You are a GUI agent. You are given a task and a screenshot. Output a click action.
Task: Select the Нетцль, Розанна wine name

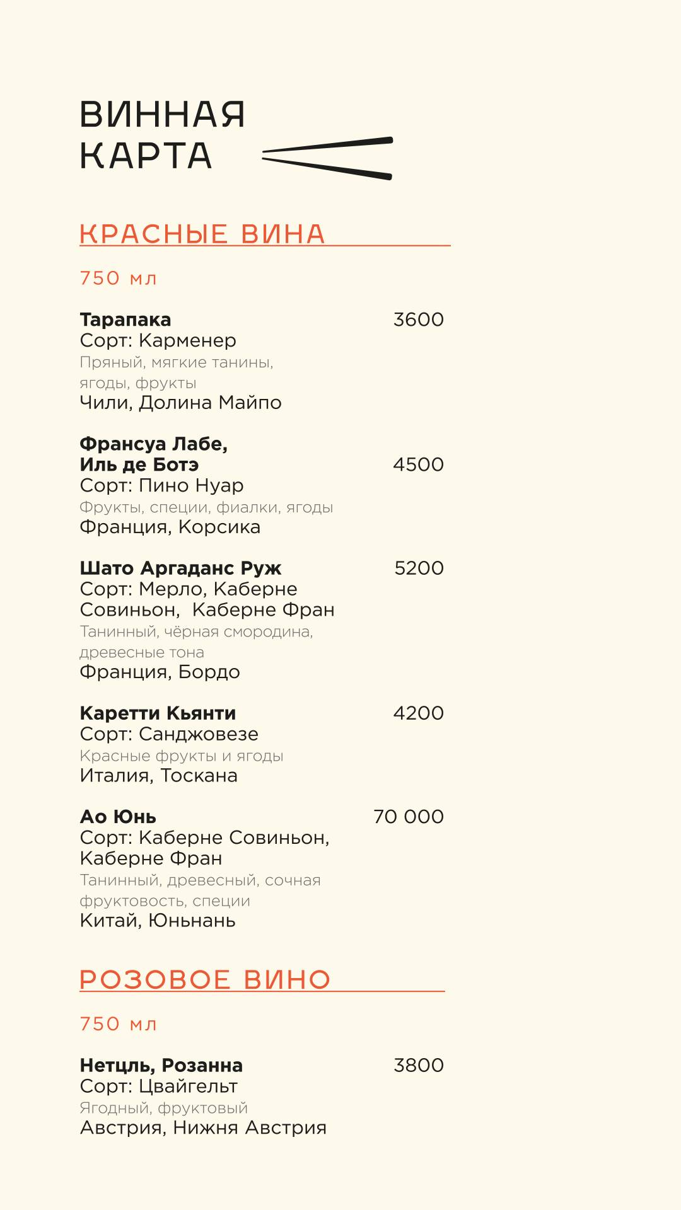161,1066
